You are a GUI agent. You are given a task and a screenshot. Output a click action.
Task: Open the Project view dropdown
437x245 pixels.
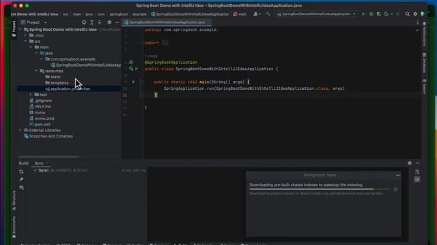34,22
